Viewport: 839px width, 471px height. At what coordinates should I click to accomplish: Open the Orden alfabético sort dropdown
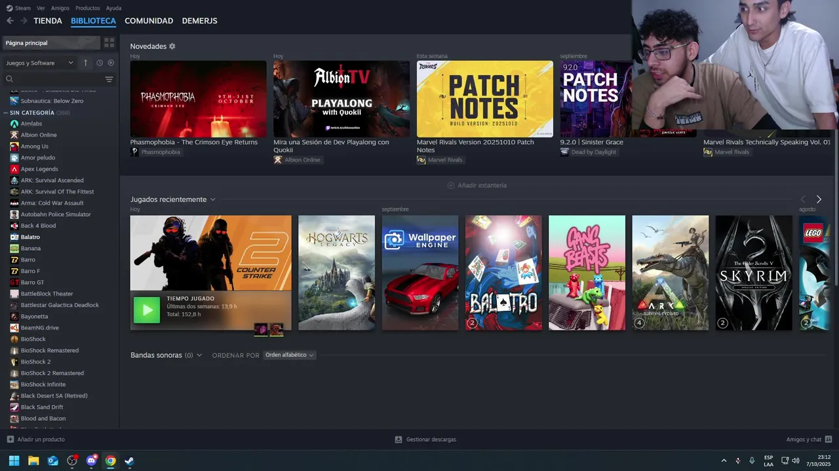click(x=289, y=355)
